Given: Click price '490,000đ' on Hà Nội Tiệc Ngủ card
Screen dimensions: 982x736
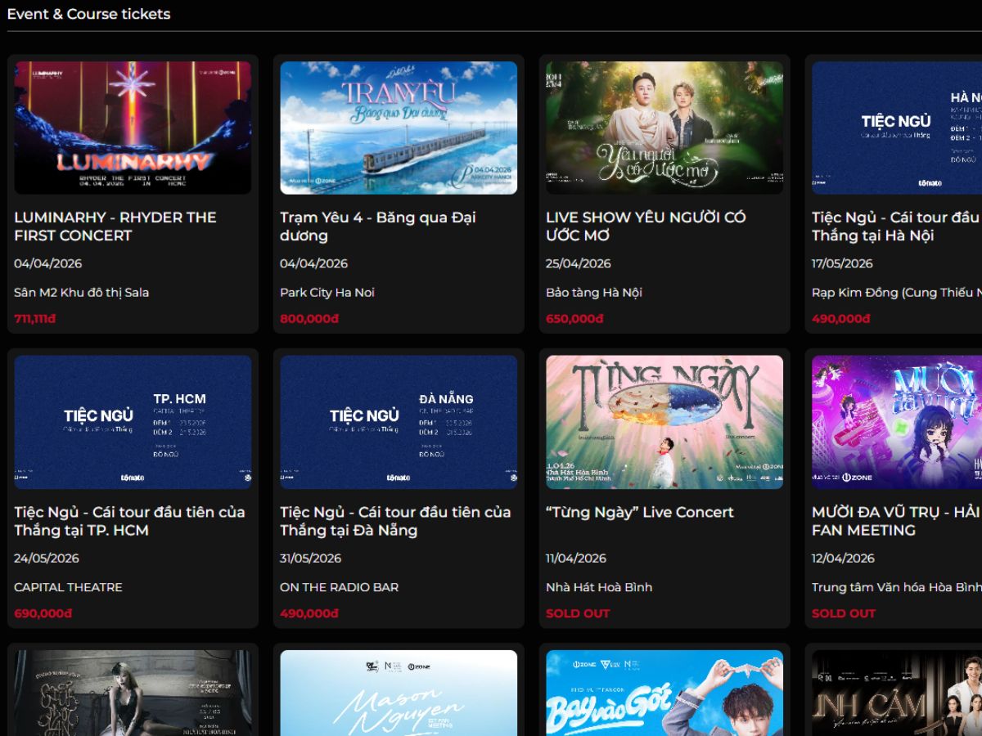Looking at the screenshot, I should coord(841,319).
